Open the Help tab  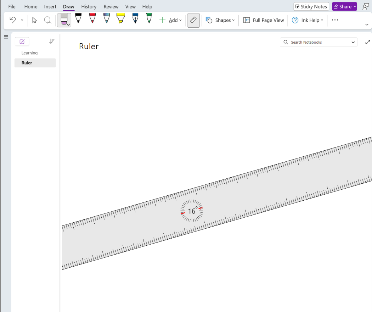point(147,7)
